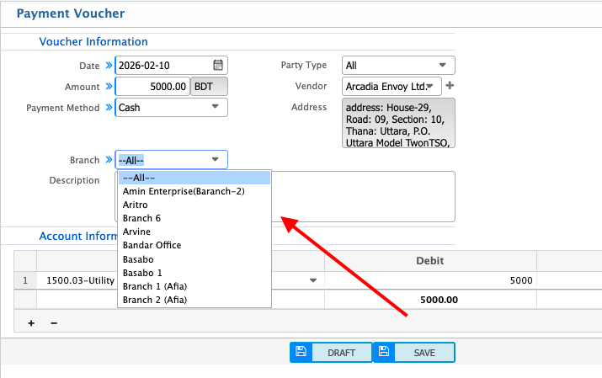
Task: Select Aritro branch option
Action: (136, 205)
